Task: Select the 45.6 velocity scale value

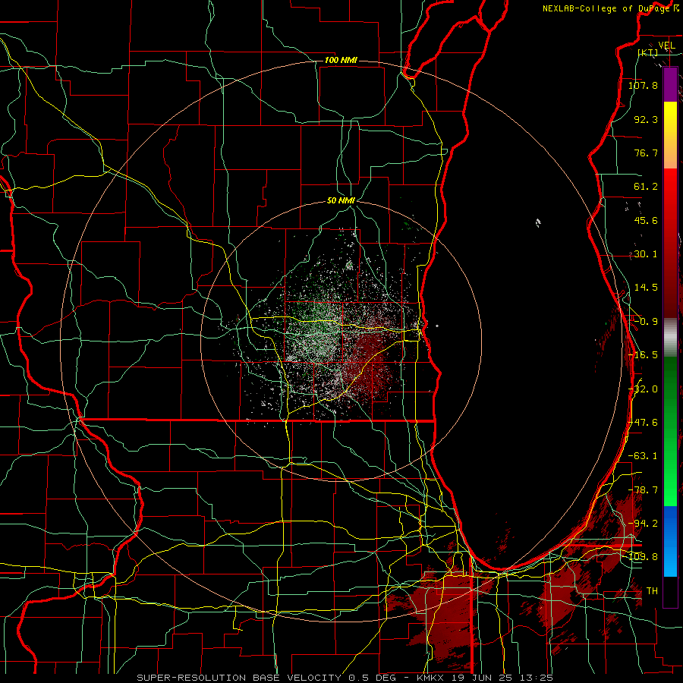Action: tap(646, 220)
